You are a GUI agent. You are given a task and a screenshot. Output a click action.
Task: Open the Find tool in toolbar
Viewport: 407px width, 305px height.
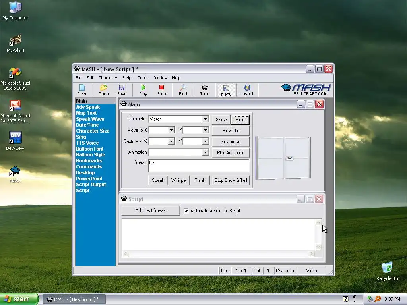tap(183, 90)
